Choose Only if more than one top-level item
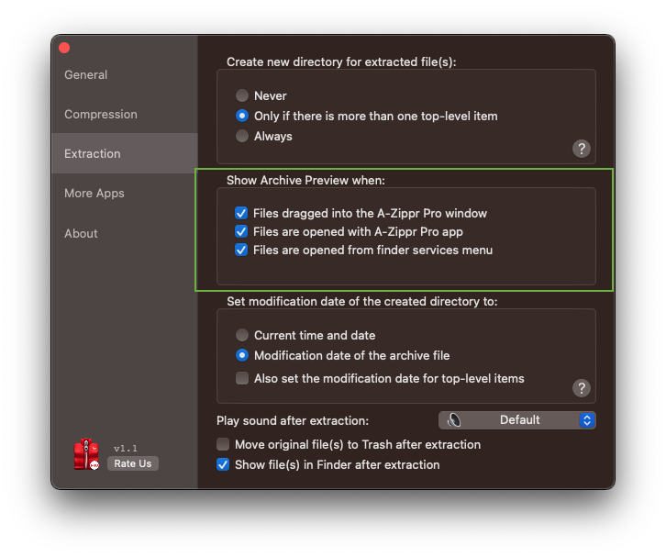Screen dimensions: 666x557 [x=242, y=116]
